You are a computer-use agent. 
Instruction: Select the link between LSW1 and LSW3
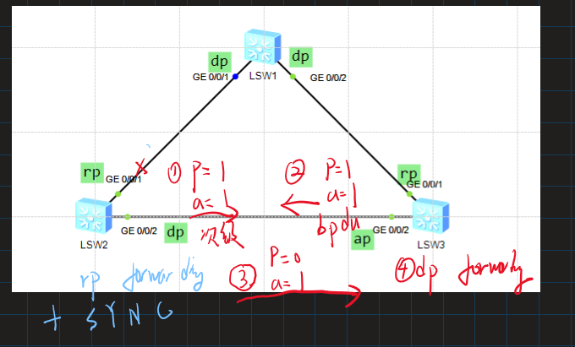coord(348,132)
